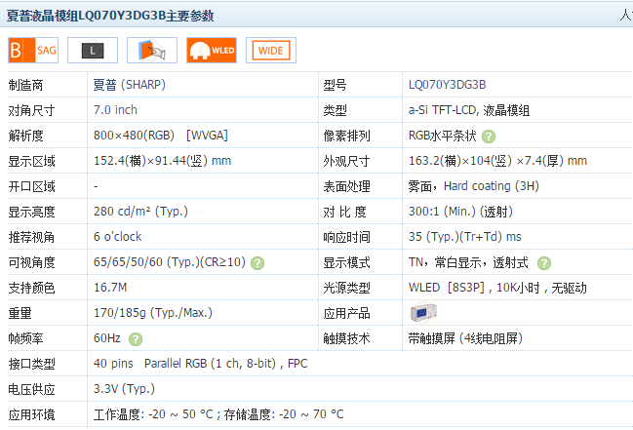Click the 光源类型 column label

[x=346, y=288]
